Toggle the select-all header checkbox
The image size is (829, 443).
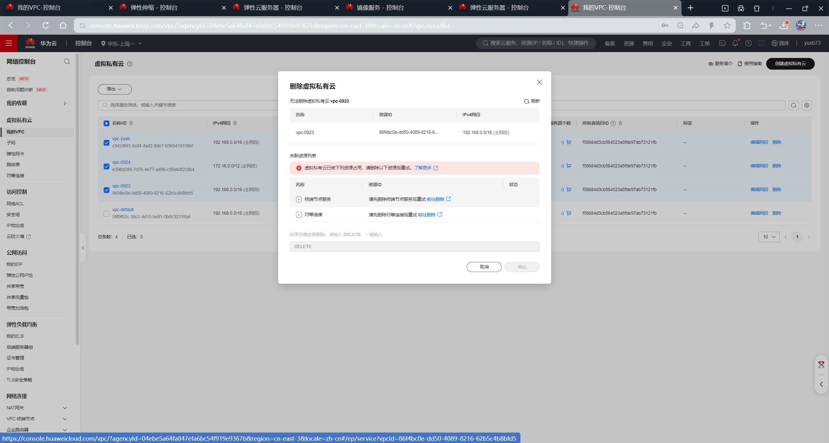coord(107,123)
